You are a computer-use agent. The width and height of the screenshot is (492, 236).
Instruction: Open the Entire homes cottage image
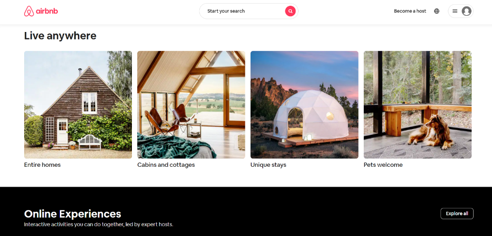pos(78,104)
